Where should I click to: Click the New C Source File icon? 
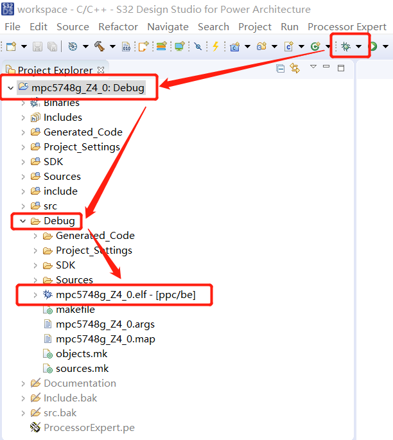(288, 46)
